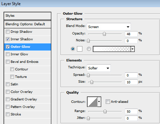Enable the Contour sub-effect checkbox

click(x=12, y=69)
